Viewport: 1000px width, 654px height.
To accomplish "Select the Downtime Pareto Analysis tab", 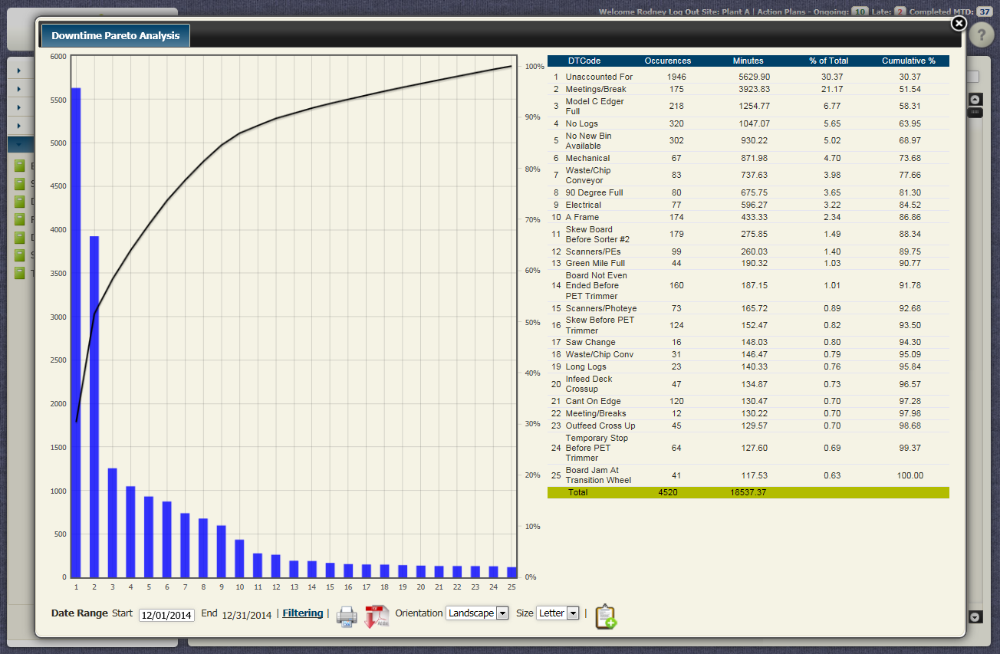I will coord(116,35).
